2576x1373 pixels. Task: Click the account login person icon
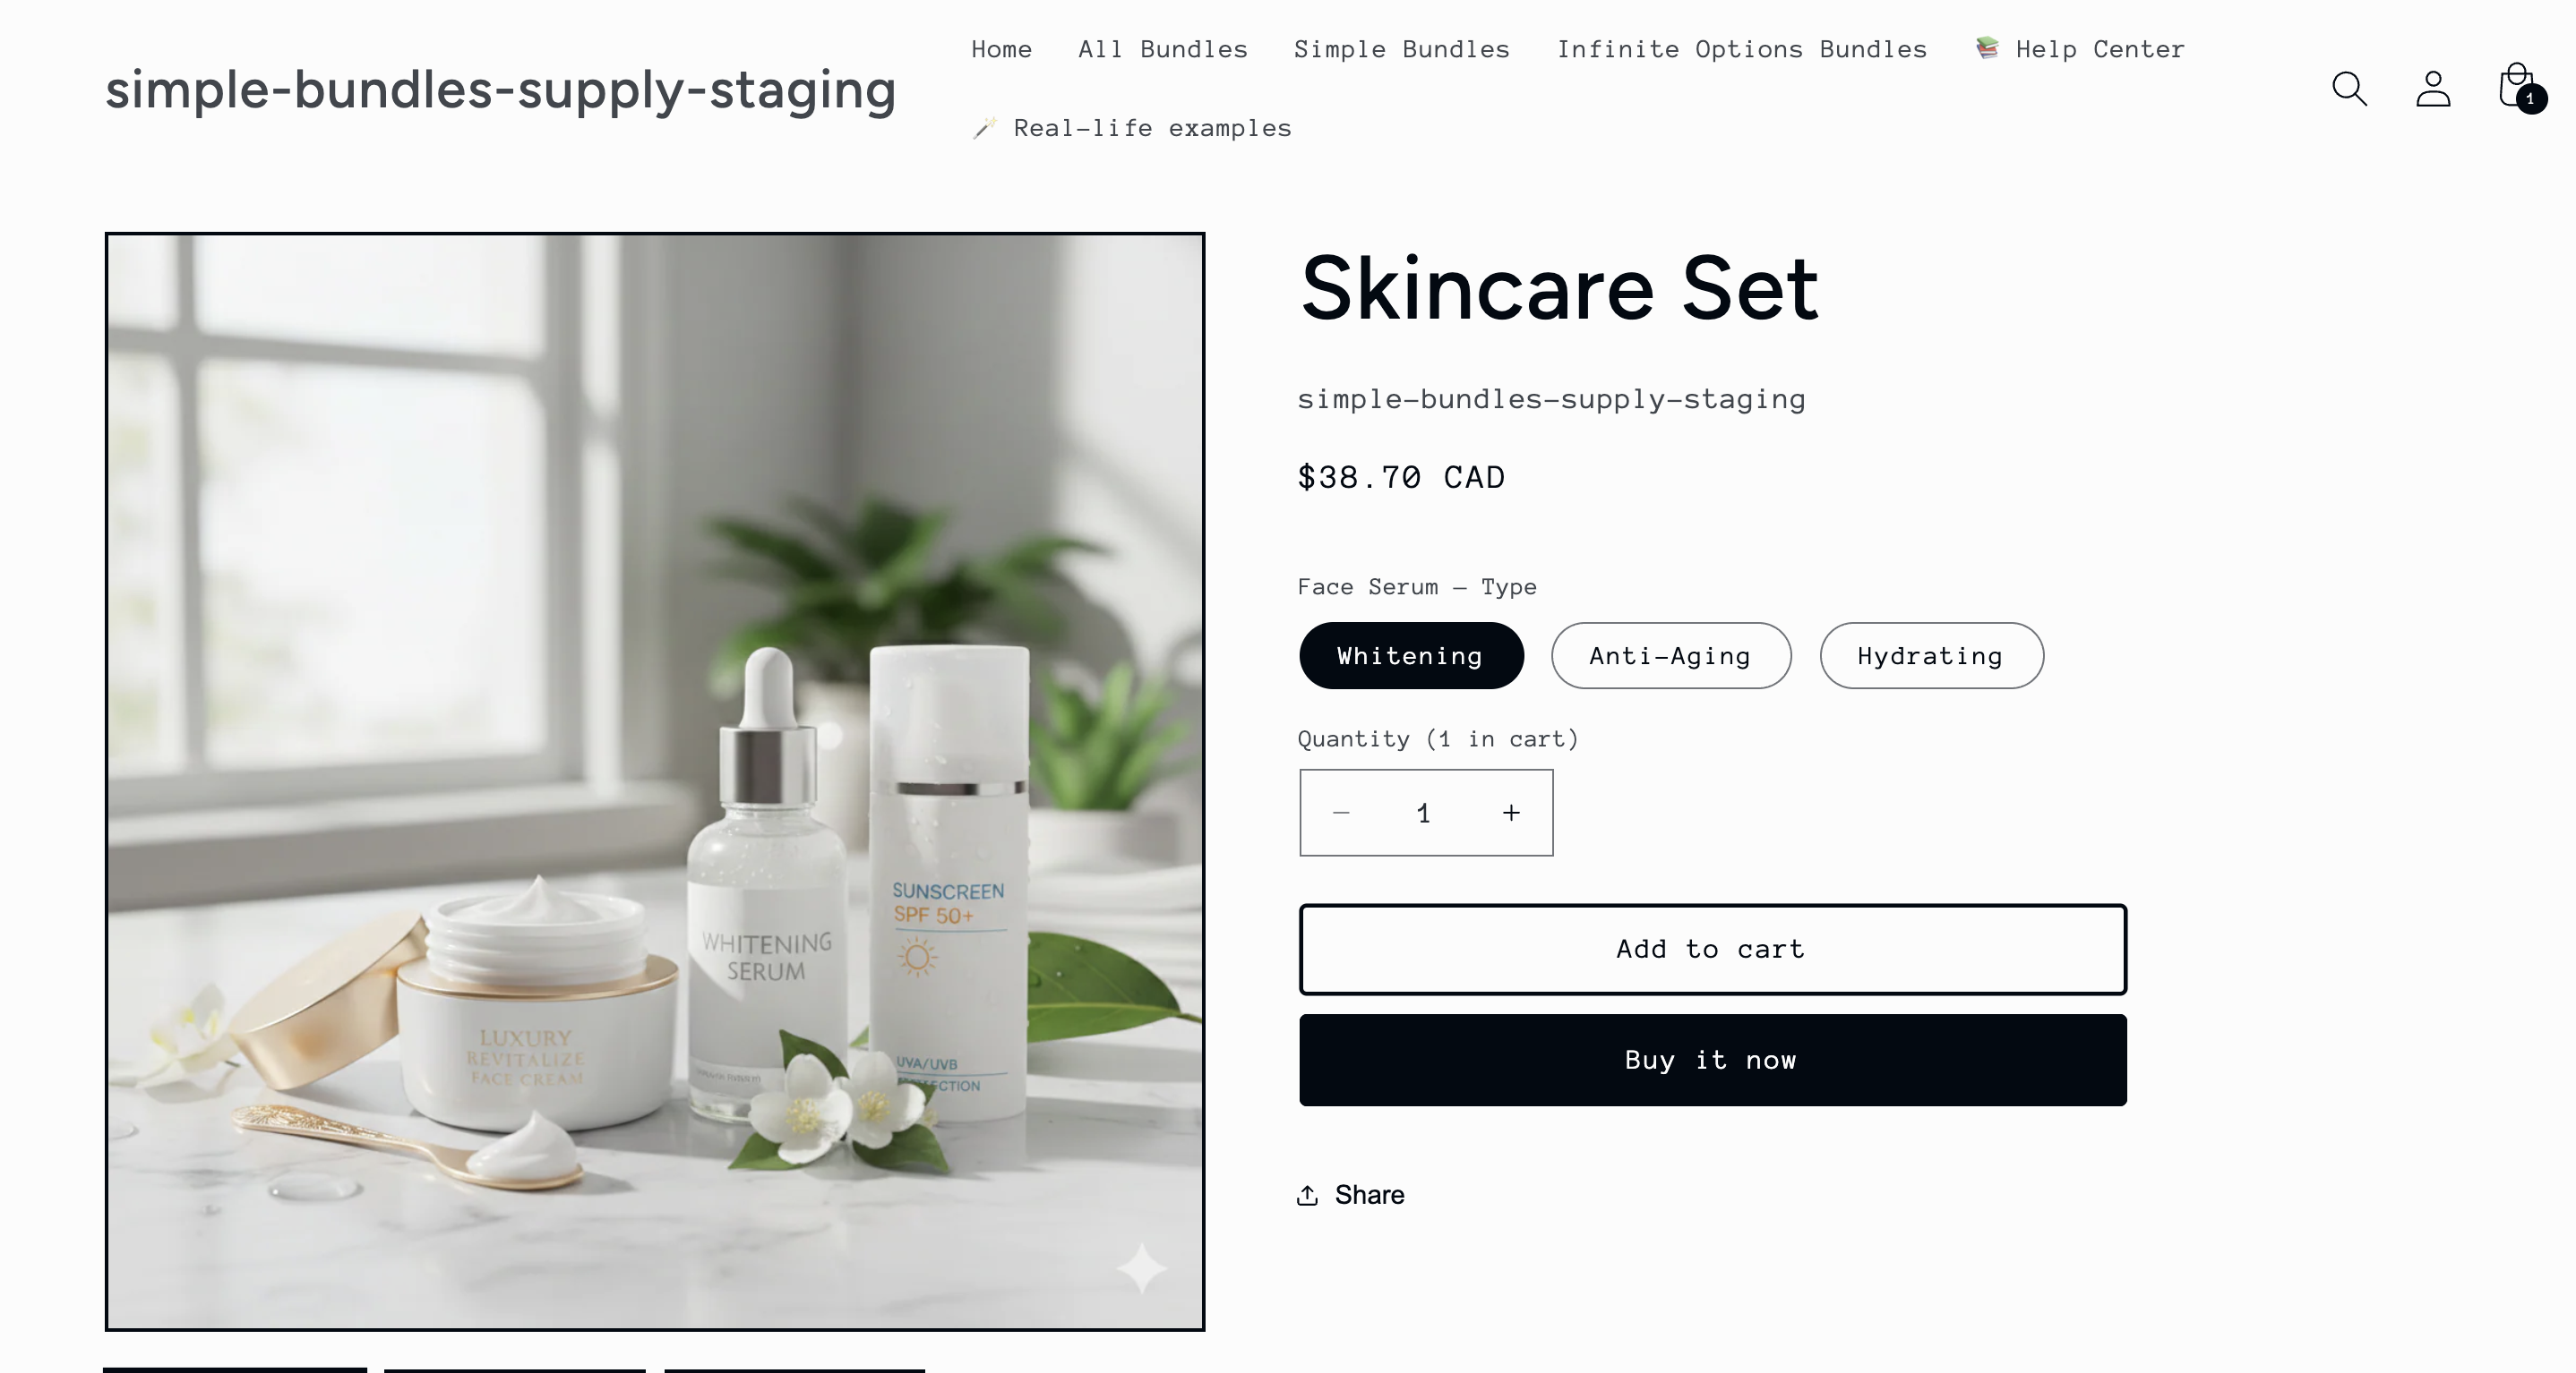(2433, 89)
